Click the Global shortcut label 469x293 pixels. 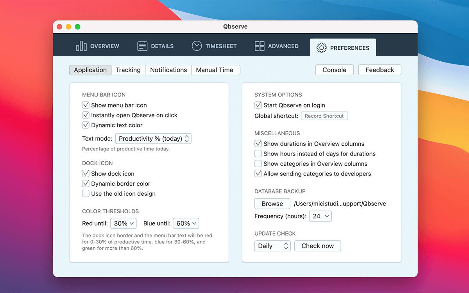pyautogui.click(x=276, y=116)
